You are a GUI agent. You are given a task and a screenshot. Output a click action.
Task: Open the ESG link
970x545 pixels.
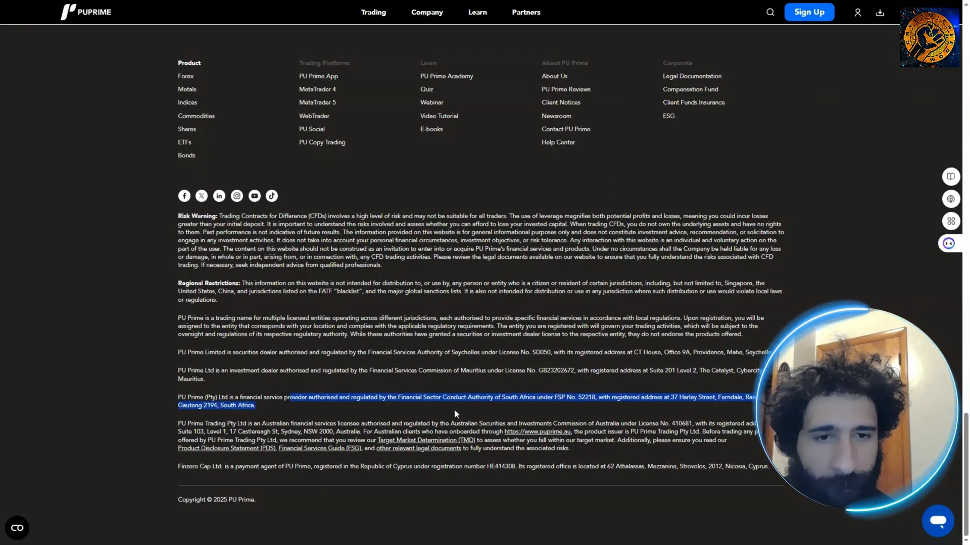pos(668,116)
